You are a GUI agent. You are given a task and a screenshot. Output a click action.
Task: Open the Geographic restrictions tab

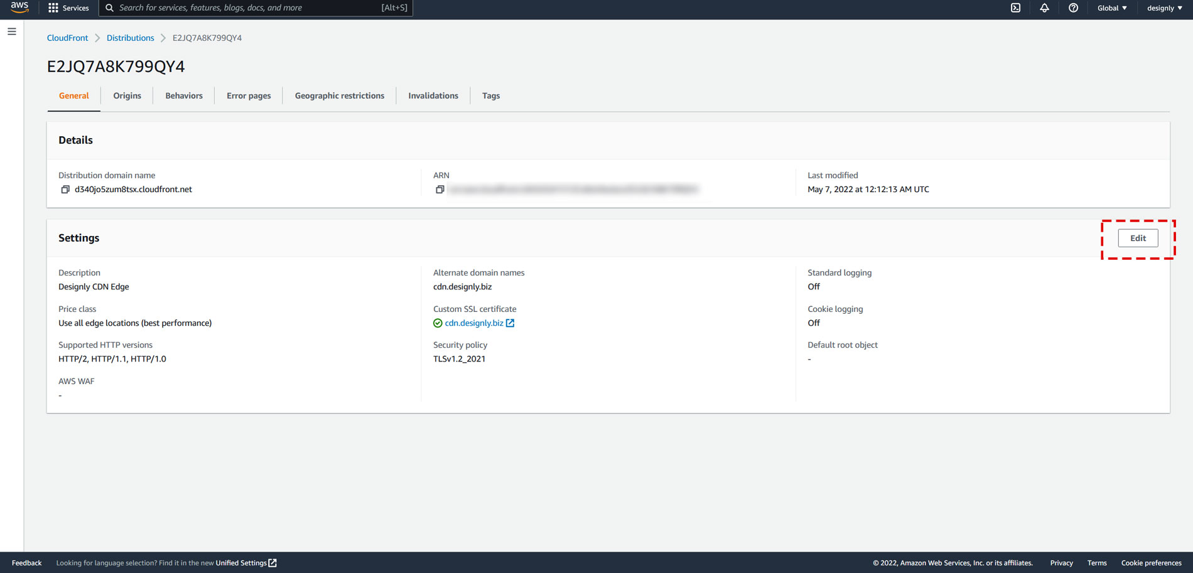[339, 96]
